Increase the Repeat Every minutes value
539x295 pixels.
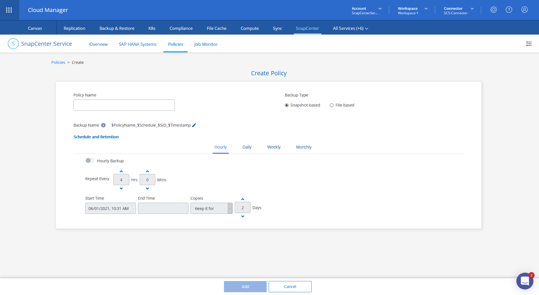147,171
